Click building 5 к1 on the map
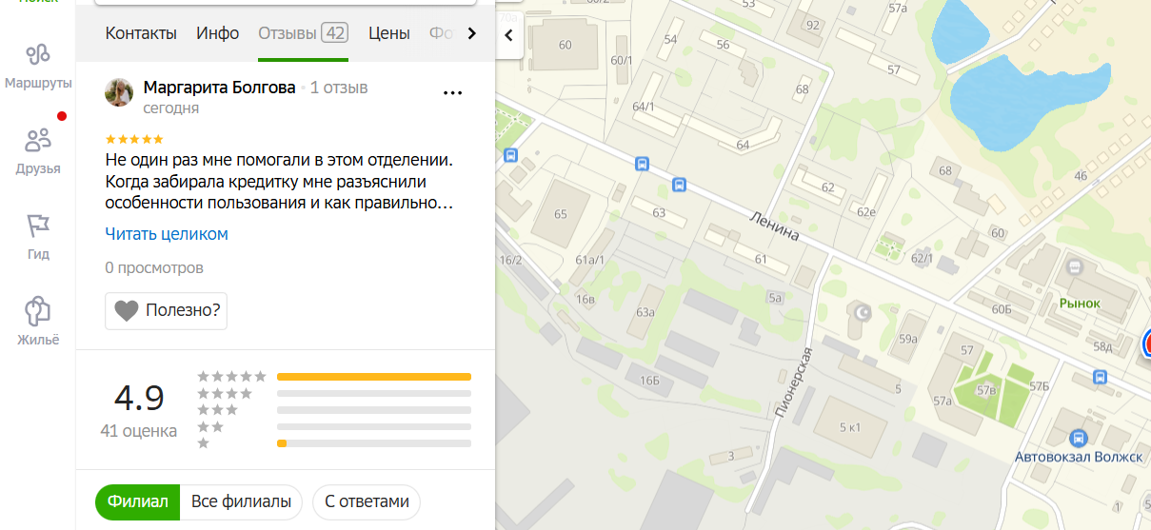Image resolution: width=1151 pixels, height=530 pixels. pos(849,428)
